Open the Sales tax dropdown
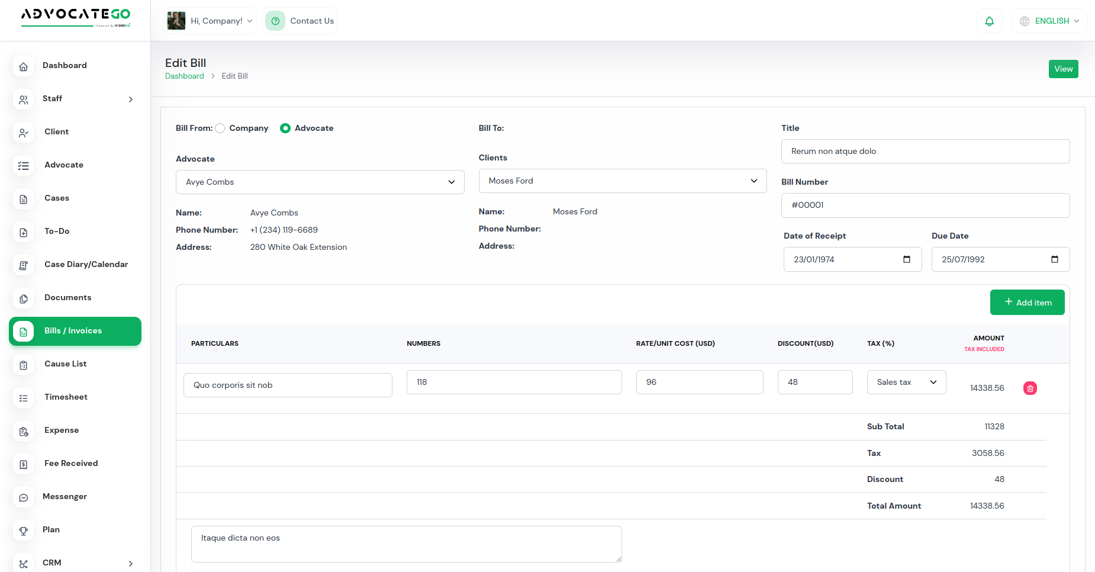The height and width of the screenshot is (572, 1095). 906,383
